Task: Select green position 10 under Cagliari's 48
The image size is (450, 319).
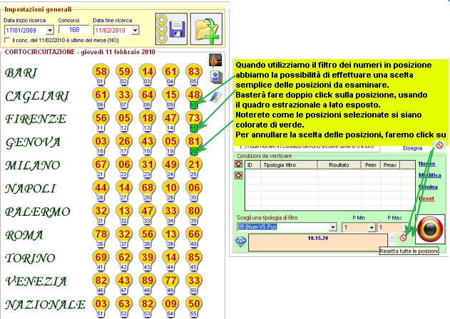Action: point(193,105)
